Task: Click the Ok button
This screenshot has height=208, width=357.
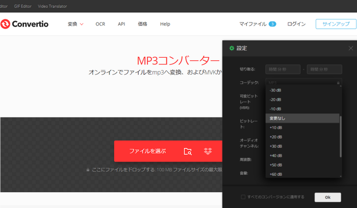Action: click(x=327, y=197)
